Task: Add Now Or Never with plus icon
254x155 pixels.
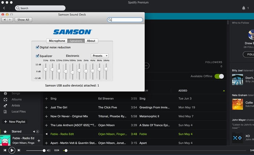Action: click(x=46, y=117)
